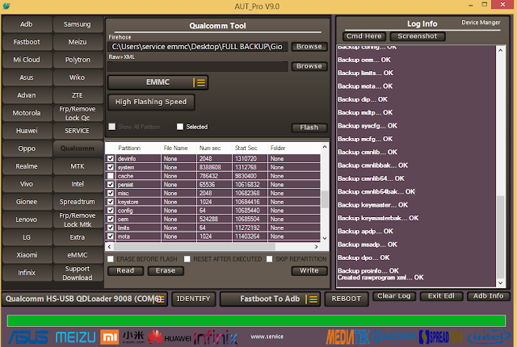Enable ERASE BEFORE FLASH option
Screen dimensions: 517x347
click(x=111, y=259)
